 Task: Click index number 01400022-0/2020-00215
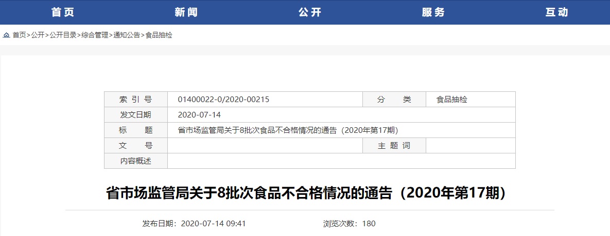[x=223, y=100]
